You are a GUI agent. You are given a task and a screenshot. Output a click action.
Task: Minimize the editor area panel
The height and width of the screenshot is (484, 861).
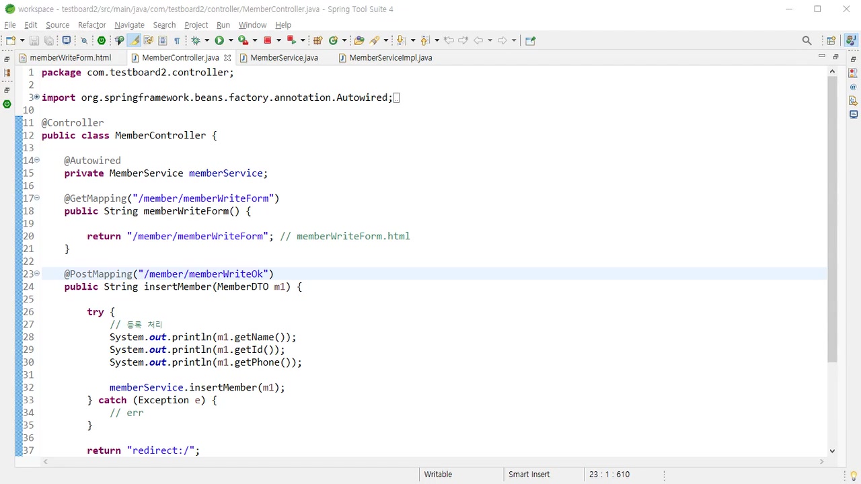[821, 56]
